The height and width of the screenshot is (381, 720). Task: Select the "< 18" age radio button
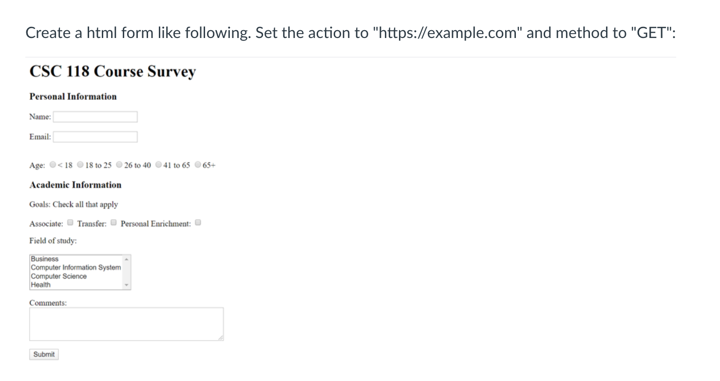coord(53,165)
